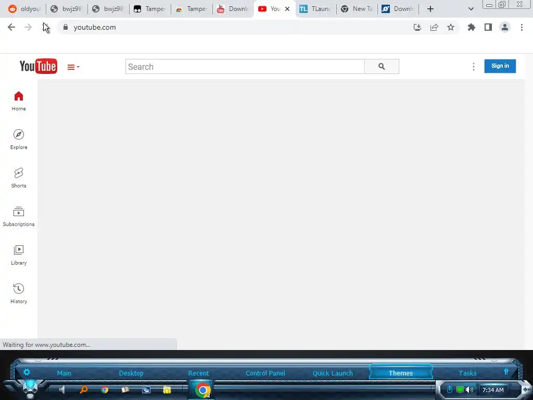Screen dimensions: 533x400
Task: Open History in the YouTube sidebar
Action: tap(19, 294)
